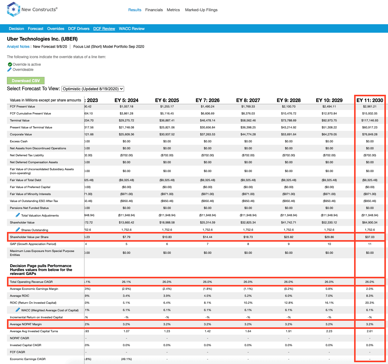Image resolution: width=388 pixels, height=364 pixels.
Task: Click the FCF Present Value row label
Action: tap(22, 106)
